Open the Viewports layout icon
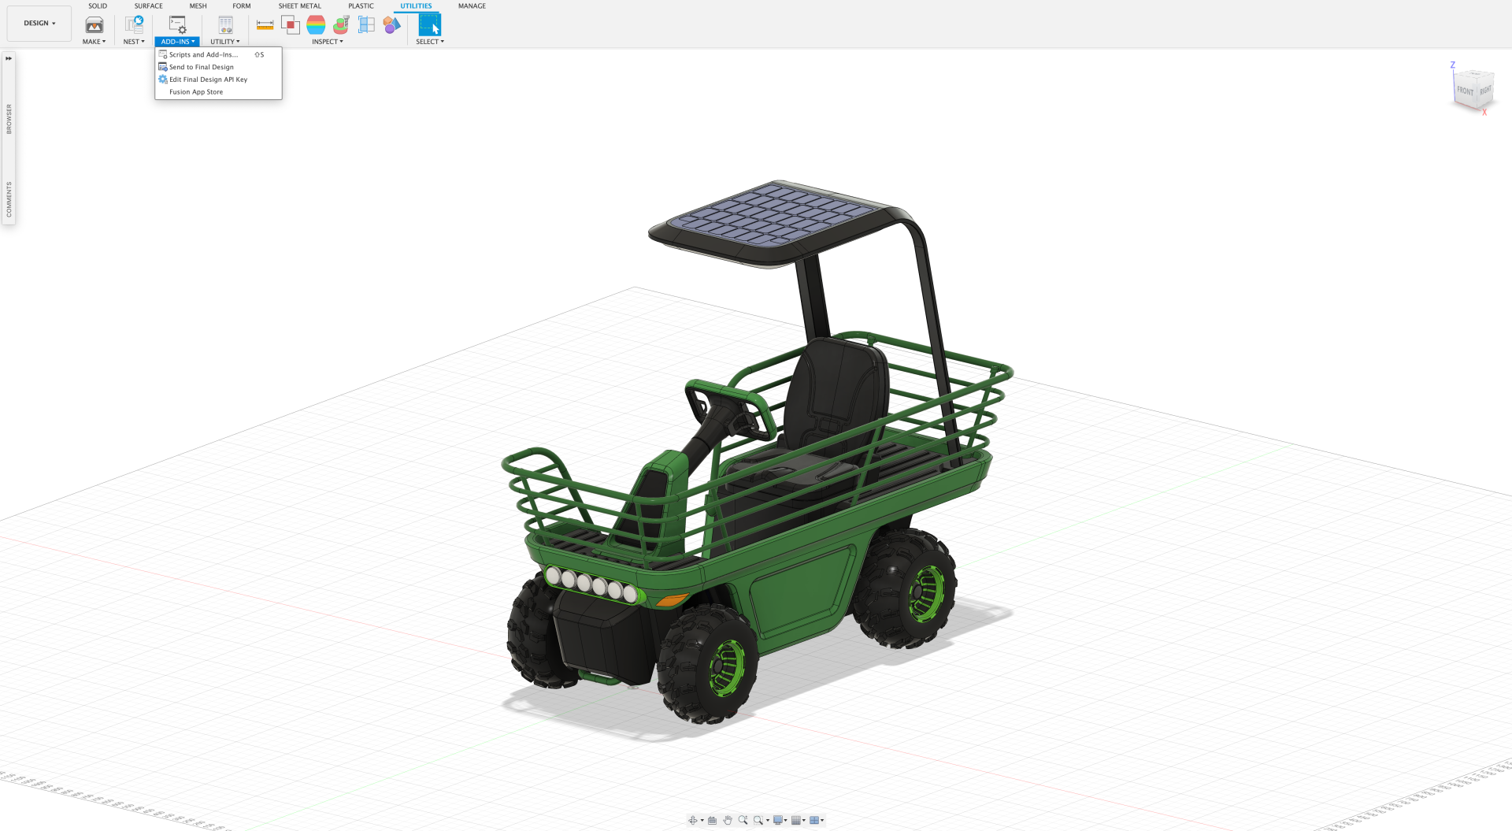This screenshot has height=831, width=1512. 814,820
